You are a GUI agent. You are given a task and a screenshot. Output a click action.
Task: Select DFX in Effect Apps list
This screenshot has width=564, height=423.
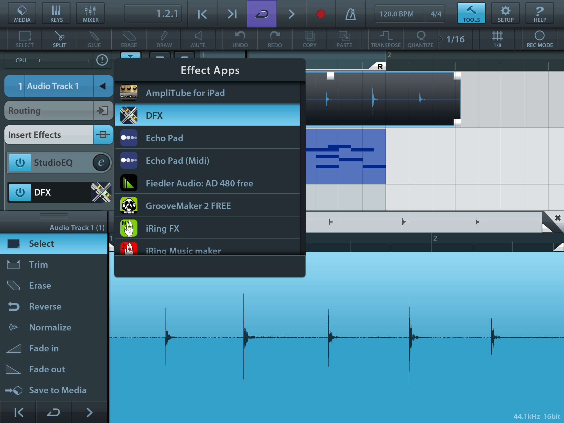point(207,115)
